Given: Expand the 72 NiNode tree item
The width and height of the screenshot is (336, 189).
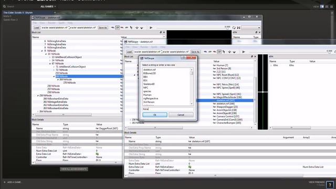Looking at the screenshot, I should click(x=54, y=70).
